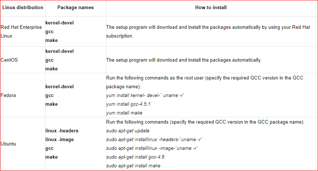
Task: Click the How to install column header
Action: coord(211,8)
